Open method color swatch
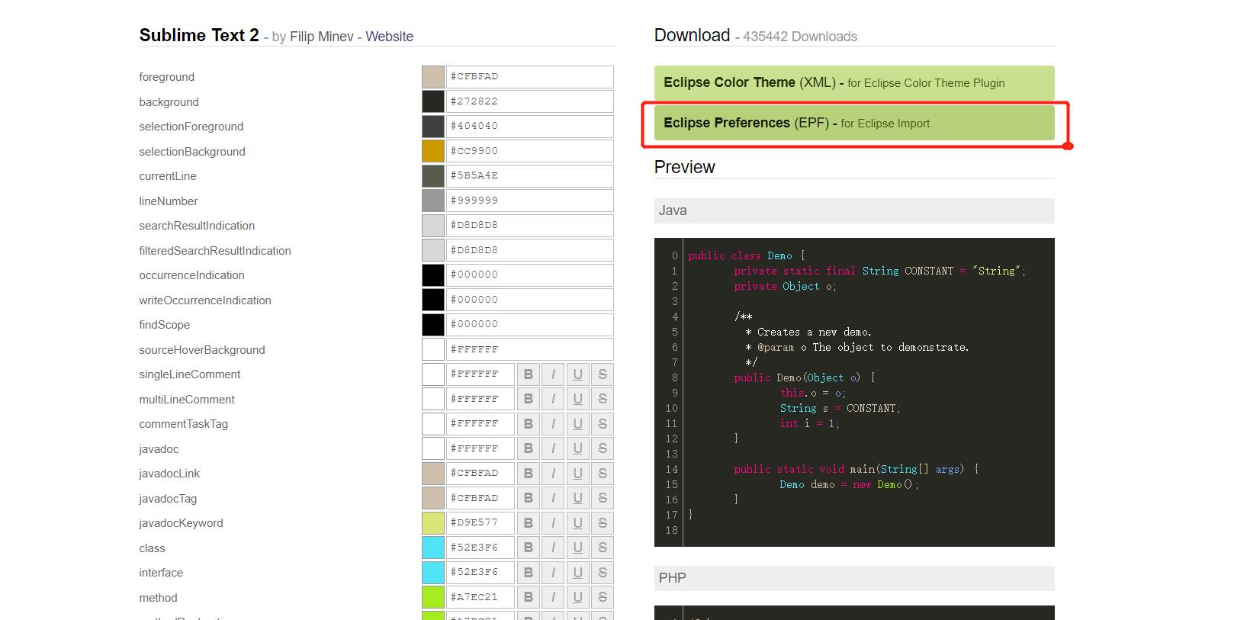The height and width of the screenshot is (620, 1247). point(433,597)
